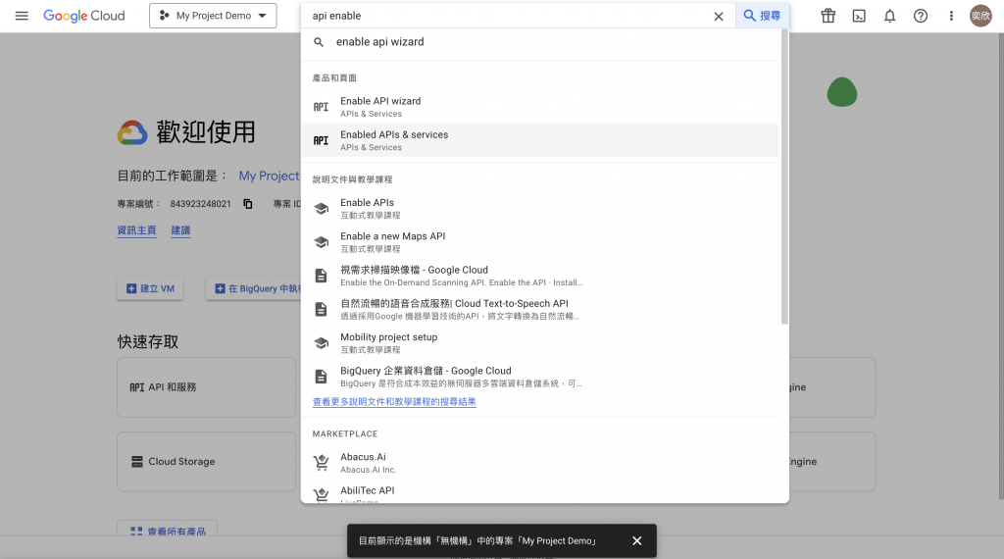Click document icon beside 視需求掃描映像檔
Image resolution: width=1004 pixels, height=559 pixels.
pyautogui.click(x=321, y=276)
